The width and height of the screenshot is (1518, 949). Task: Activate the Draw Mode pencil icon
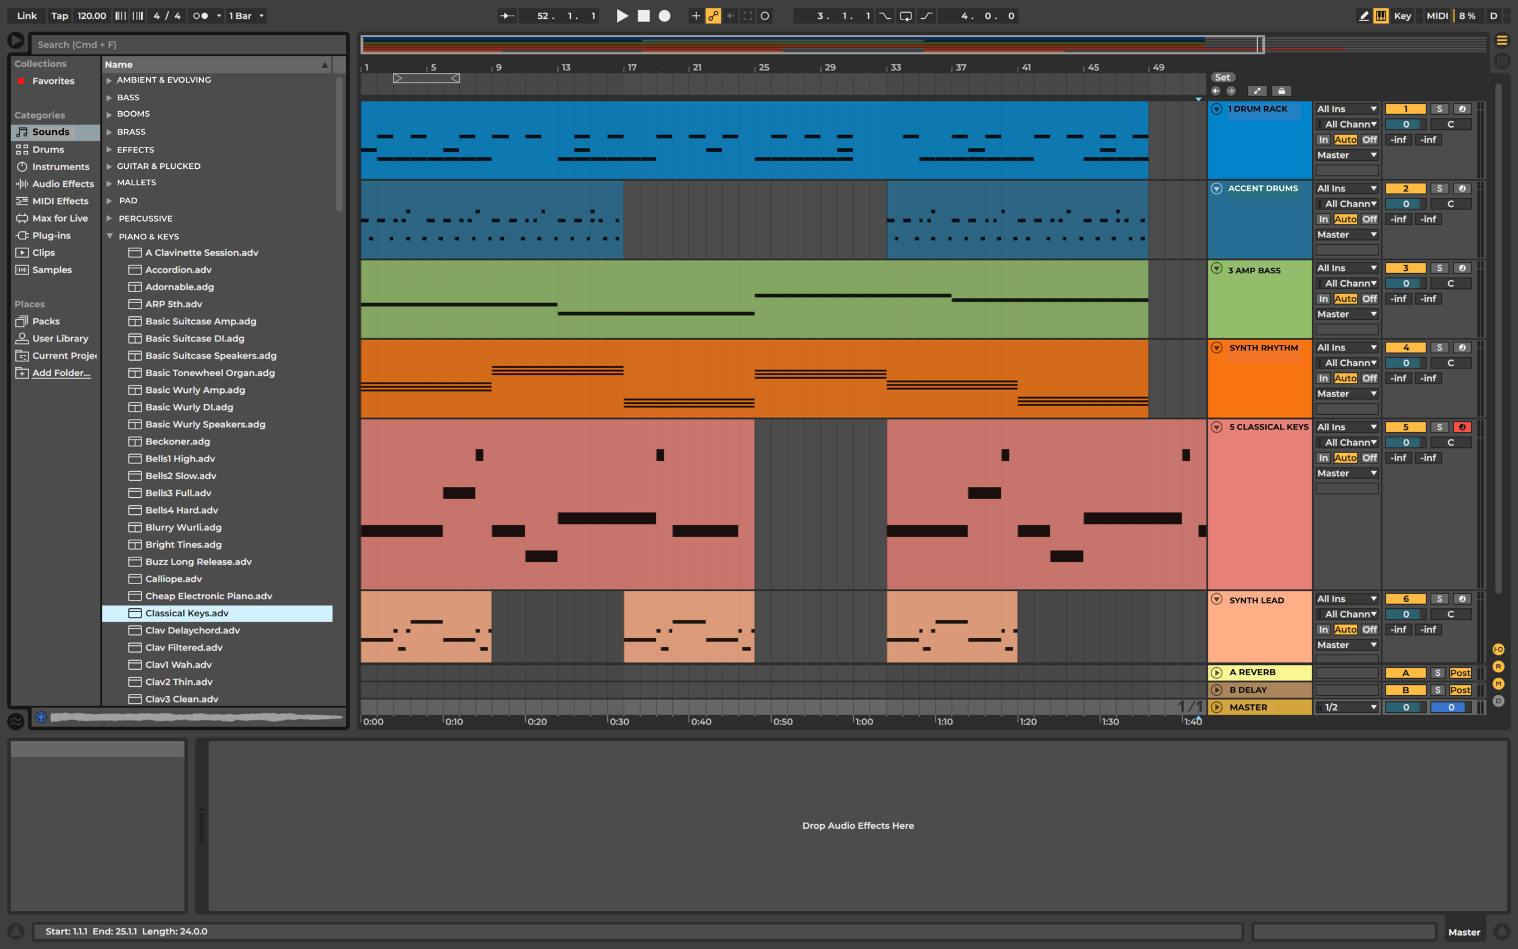coord(1364,16)
